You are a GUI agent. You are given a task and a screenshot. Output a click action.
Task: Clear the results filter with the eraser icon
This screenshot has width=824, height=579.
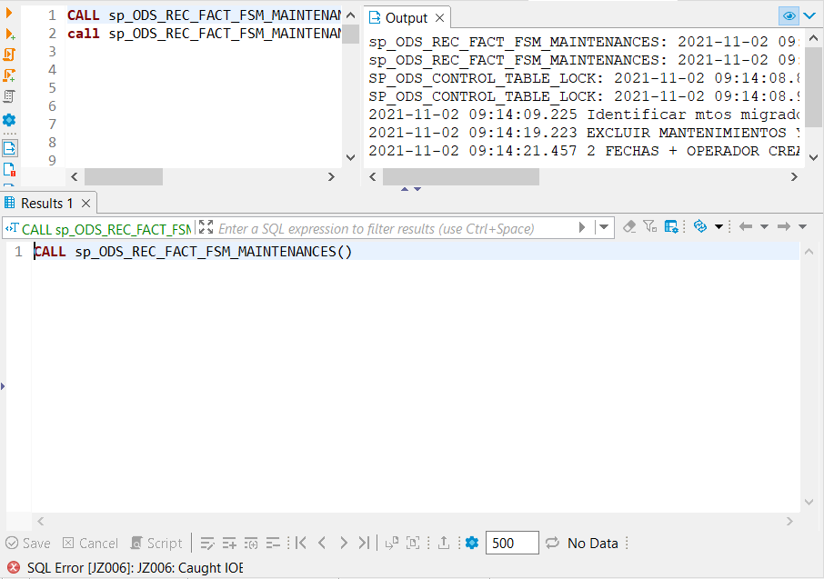[x=629, y=227]
